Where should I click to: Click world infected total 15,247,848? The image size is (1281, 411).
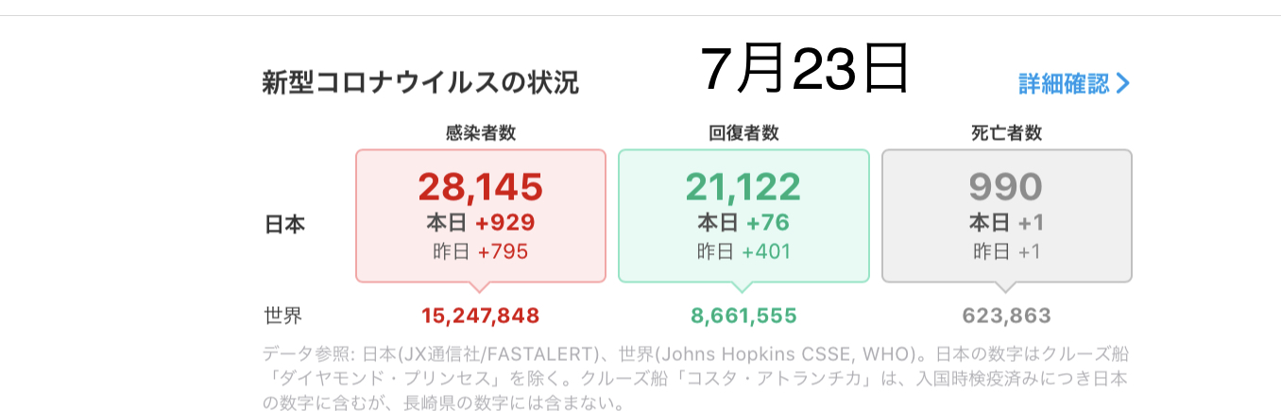[x=481, y=316]
